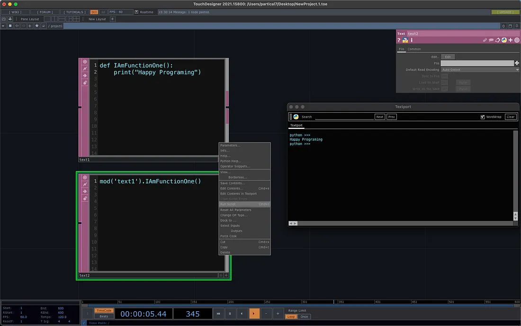Open the operator info 'i' icon
The image size is (521, 326).
[411, 40]
